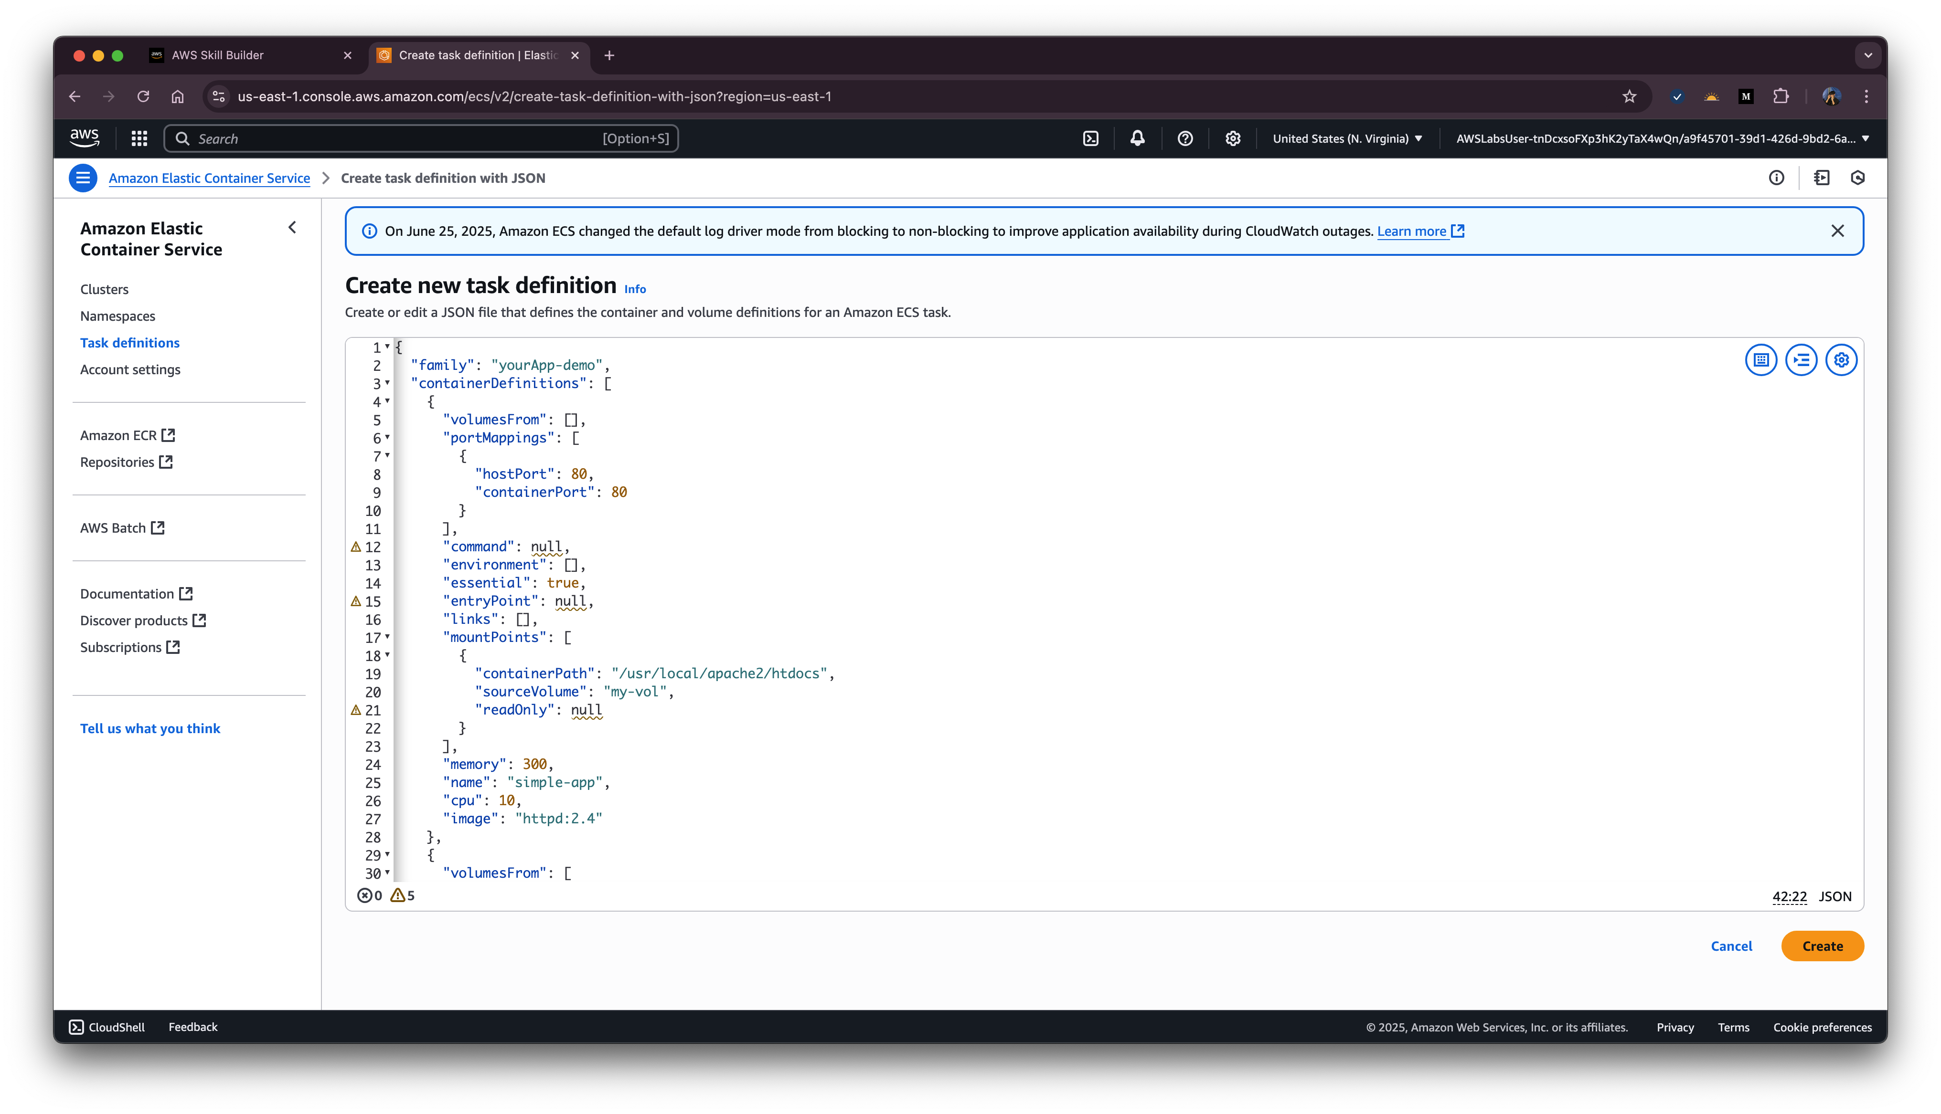
Task: Click the browser profile avatar
Action: click(1832, 96)
